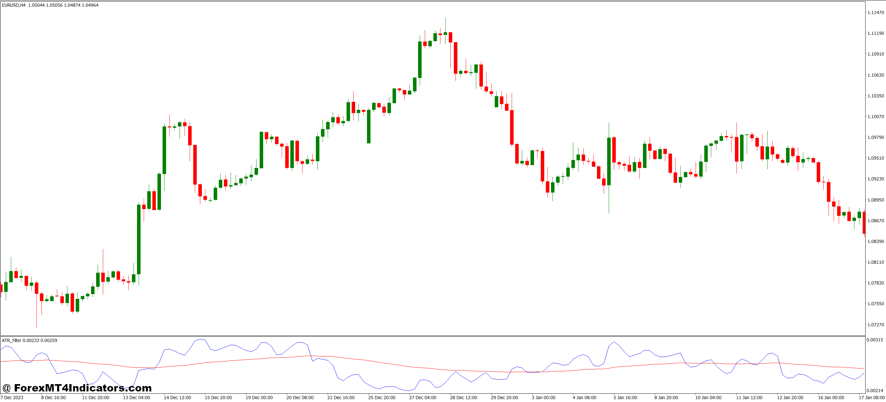This screenshot has width=886, height=402.
Task: Select the 3 Jan 00:00 time label
Action: pyautogui.click(x=543, y=398)
